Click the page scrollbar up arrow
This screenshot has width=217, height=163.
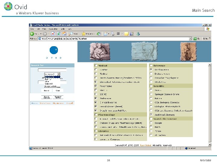click(x=210, y=65)
